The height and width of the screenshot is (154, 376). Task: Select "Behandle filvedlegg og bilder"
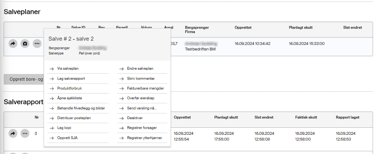pos(81,108)
